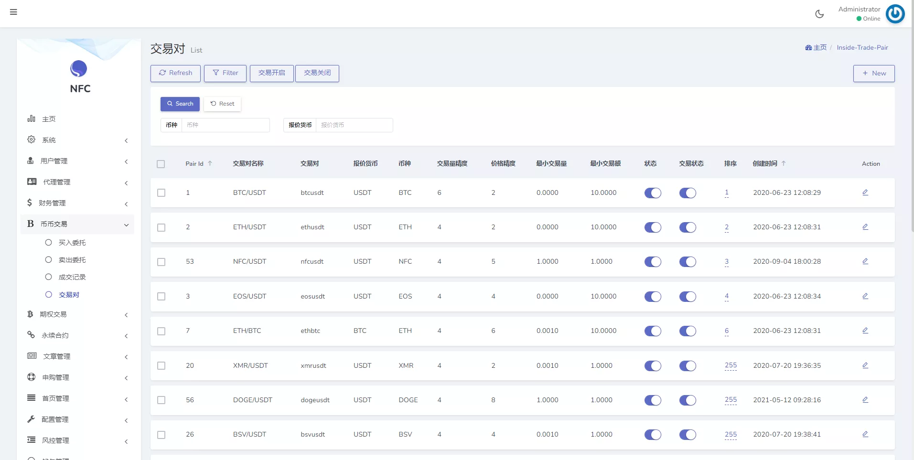Turn off 交易状态 toggle for XMR/USDT

[x=688, y=366]
